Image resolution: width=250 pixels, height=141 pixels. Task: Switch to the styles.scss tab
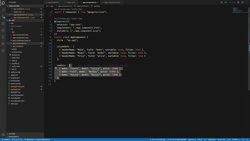(71, 2)
